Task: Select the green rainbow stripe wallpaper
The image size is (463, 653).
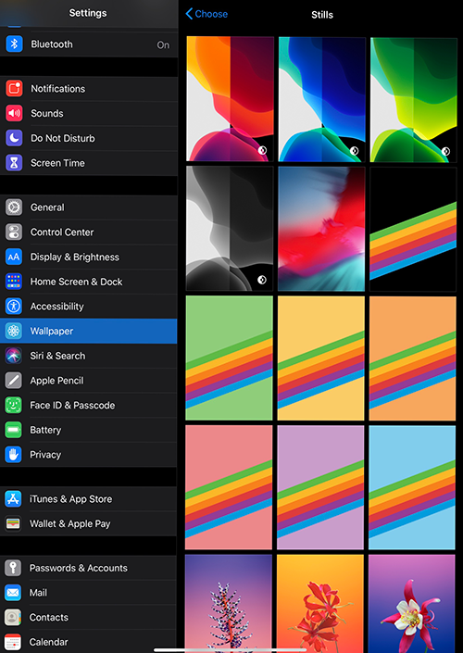Action: pos(230,358)
